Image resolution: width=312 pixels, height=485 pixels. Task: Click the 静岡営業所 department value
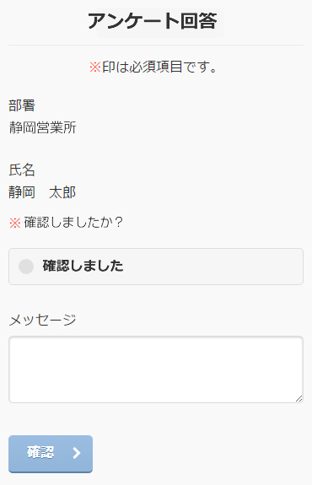[x=42, y=127]
